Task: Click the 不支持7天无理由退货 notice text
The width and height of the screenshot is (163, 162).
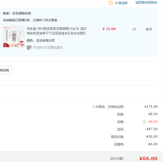Action: [x=47, y=48]
